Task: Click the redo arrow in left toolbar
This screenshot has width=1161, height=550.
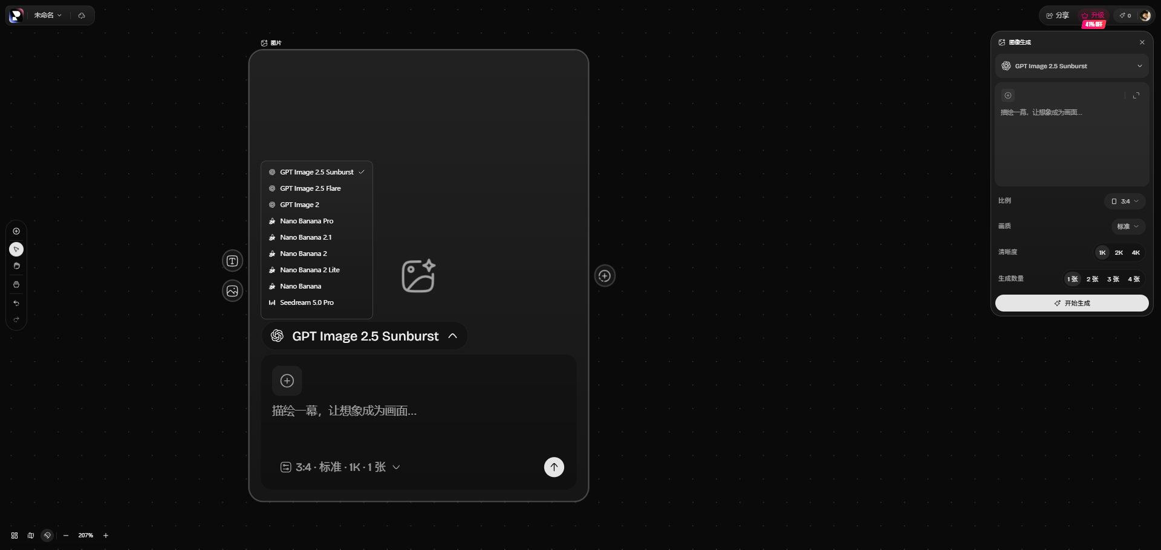Action: tap(16, 319)
